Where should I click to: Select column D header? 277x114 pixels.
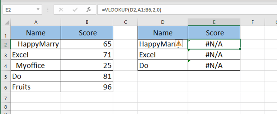pyautogui.click(x=163, y=22)
